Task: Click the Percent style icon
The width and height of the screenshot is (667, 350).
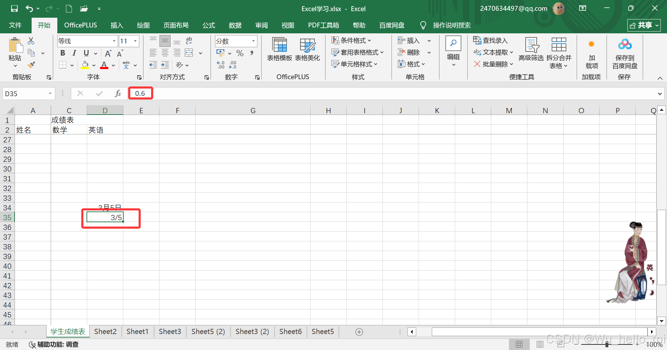Action: pyautogui.click(x=240, y=53)
